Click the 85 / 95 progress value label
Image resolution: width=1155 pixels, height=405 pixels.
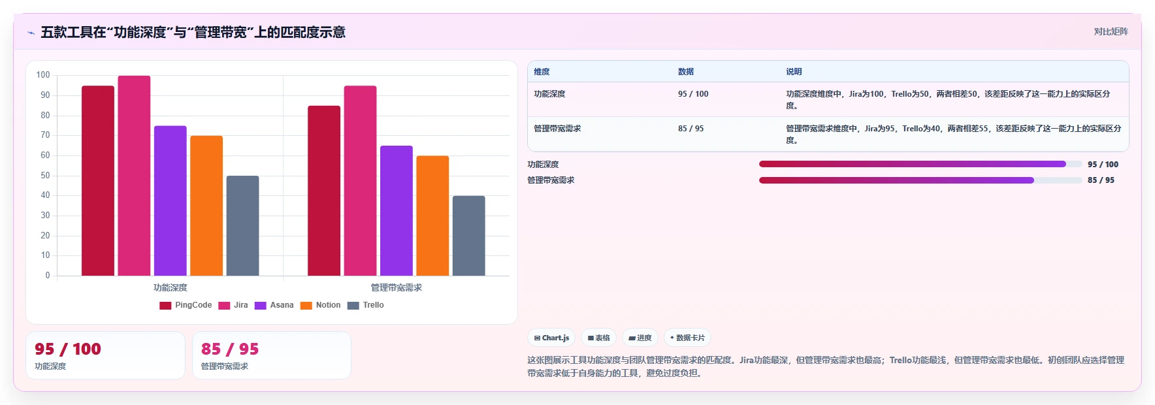point(1101,180)
